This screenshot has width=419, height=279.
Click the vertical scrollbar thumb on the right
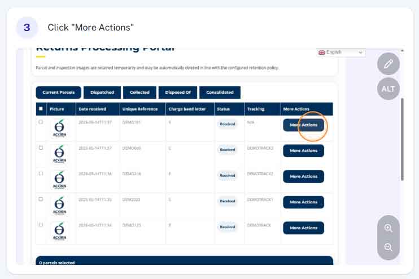coord(402,139)
